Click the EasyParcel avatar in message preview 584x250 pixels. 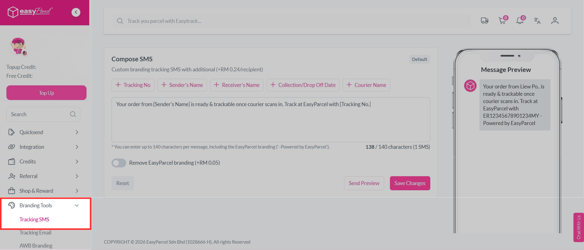[x=470, y=86]
